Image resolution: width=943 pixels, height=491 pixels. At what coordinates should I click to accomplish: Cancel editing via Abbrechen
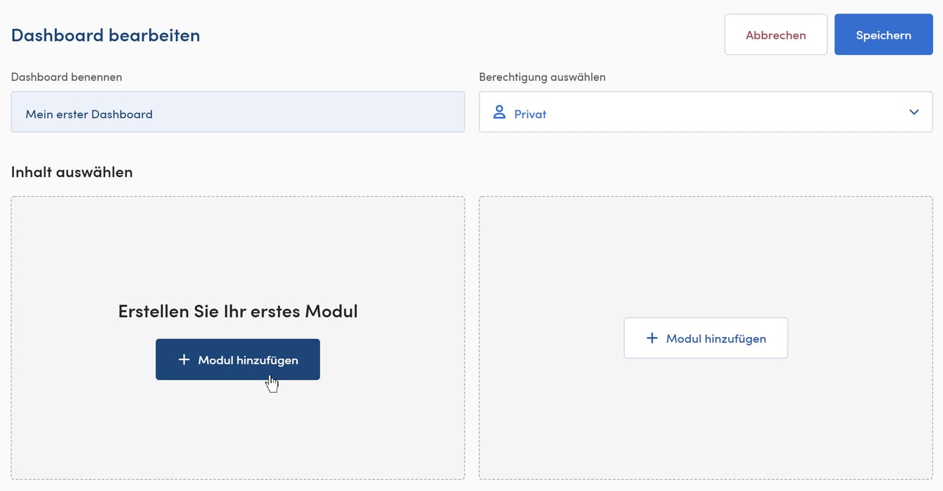(x=776, y=34)
